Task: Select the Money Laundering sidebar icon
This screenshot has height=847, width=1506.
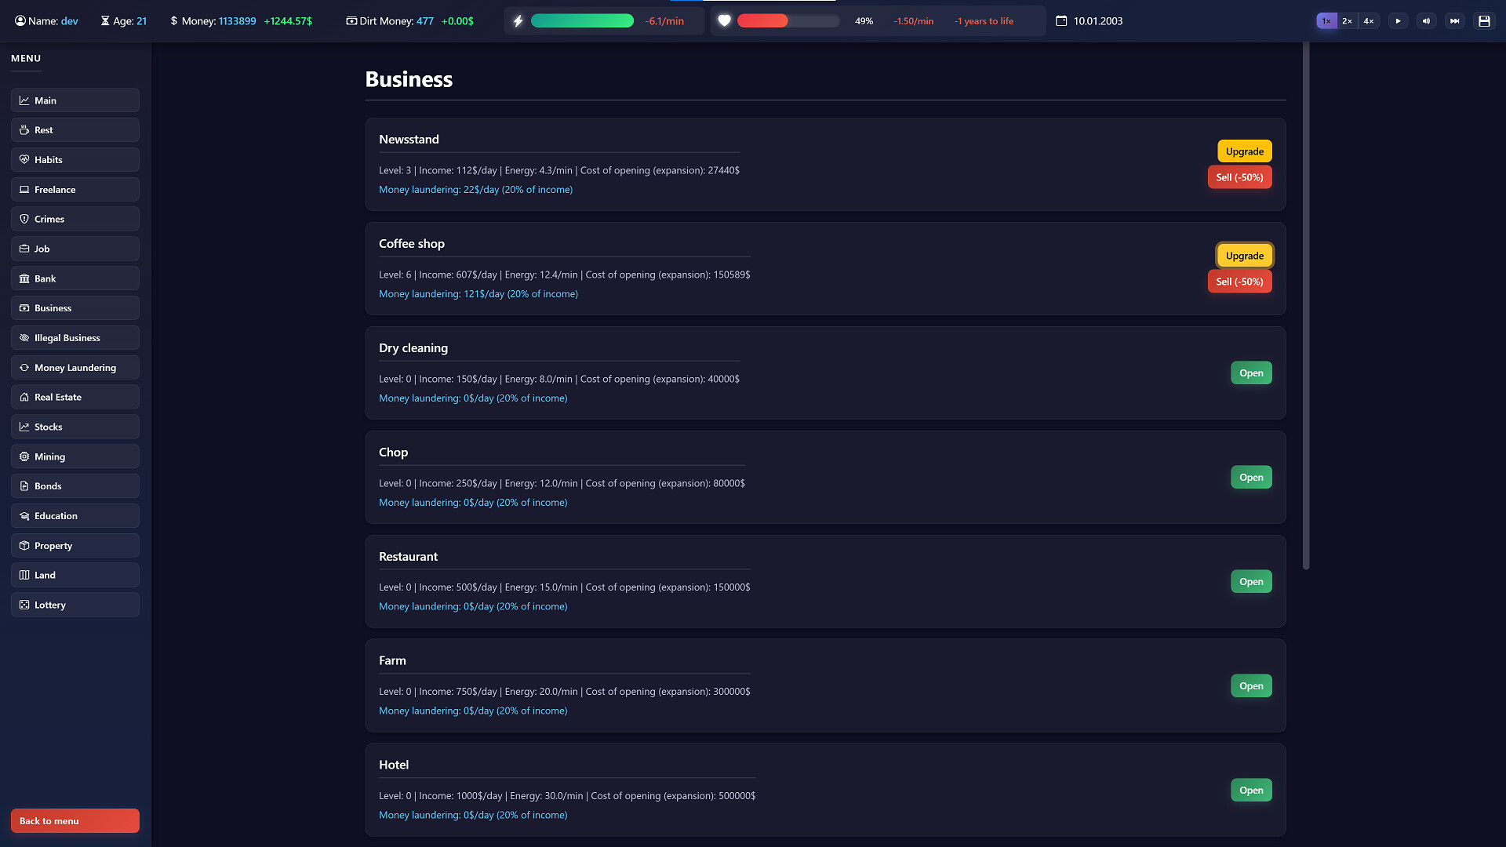Action: pyautogui.click(x=24, y=367)
